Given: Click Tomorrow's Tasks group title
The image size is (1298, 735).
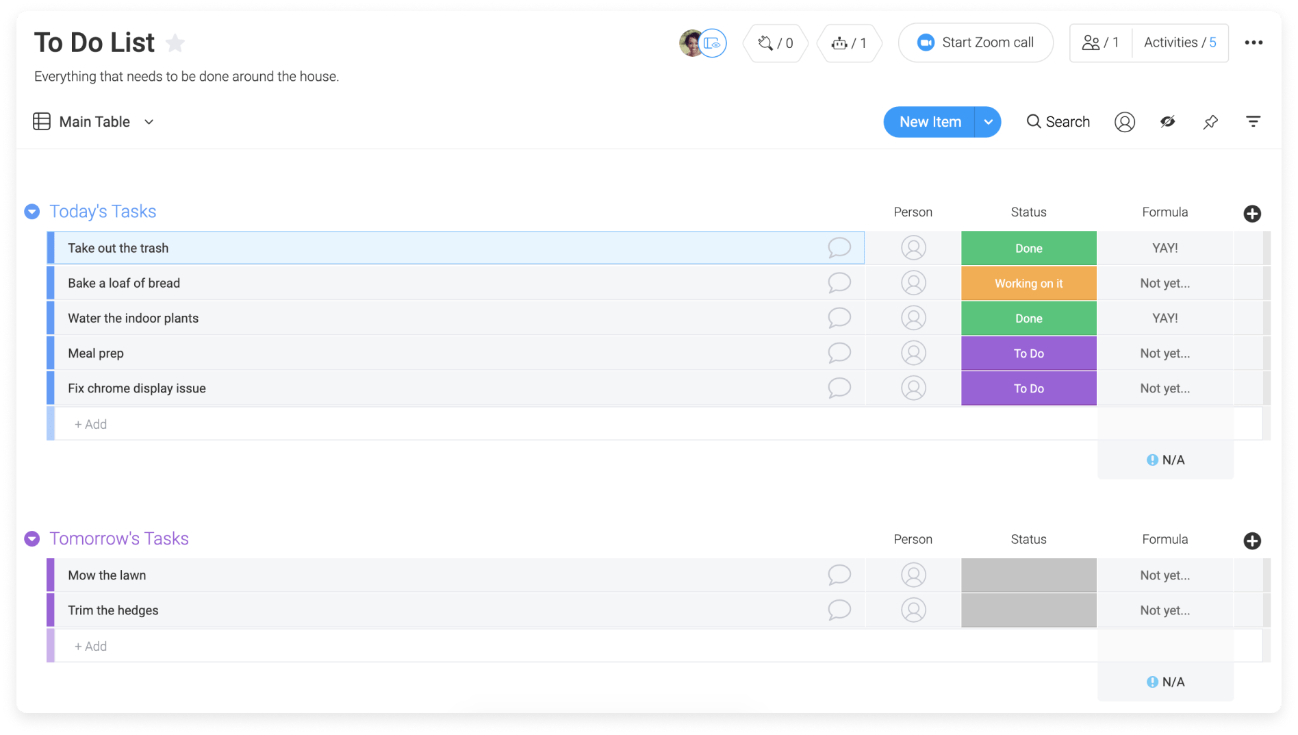Looking at the screenshot, I should (119, 539).
